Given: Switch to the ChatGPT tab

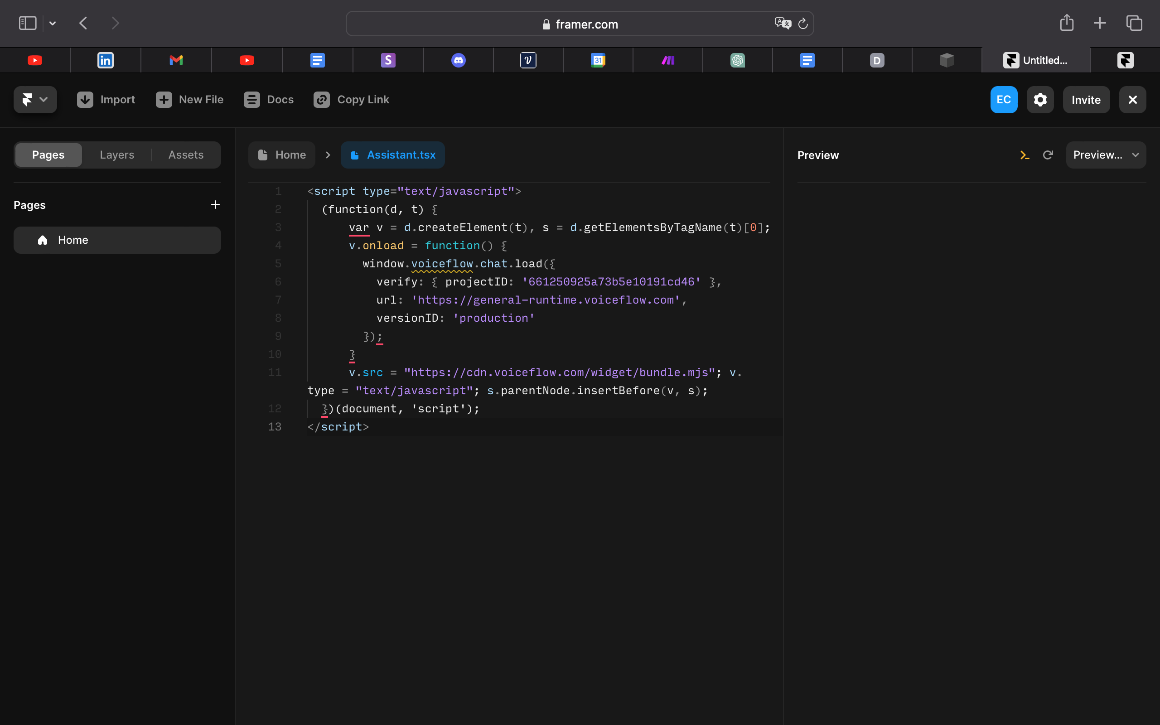Looking at the screenshot, I should click(738, 60).
